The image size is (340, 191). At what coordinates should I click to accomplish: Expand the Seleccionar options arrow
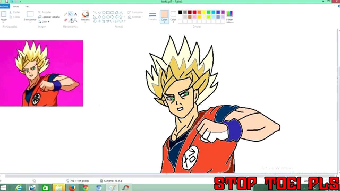coord(30,21)
